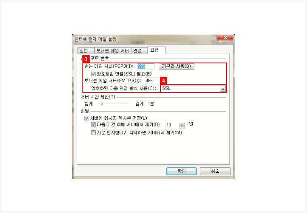Viewport: 307px width, 213px height.
Task: Click the dropdown arrow next to SSL
Action: [223, 89]
